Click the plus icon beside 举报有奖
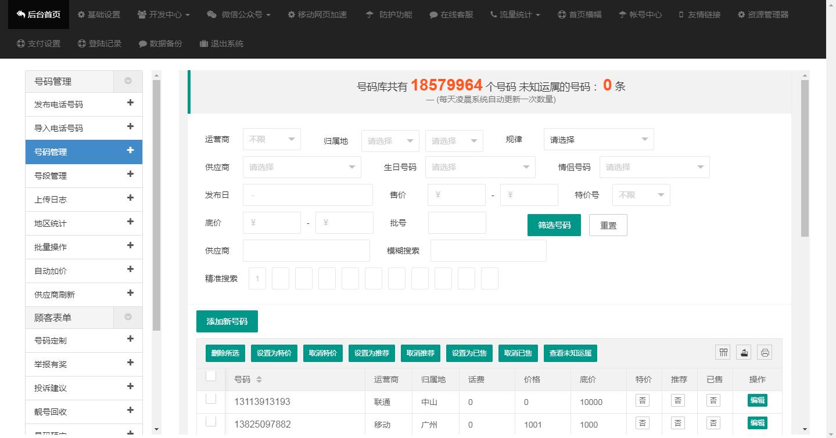This screenshot has width=836, height=438. (130, 363)
